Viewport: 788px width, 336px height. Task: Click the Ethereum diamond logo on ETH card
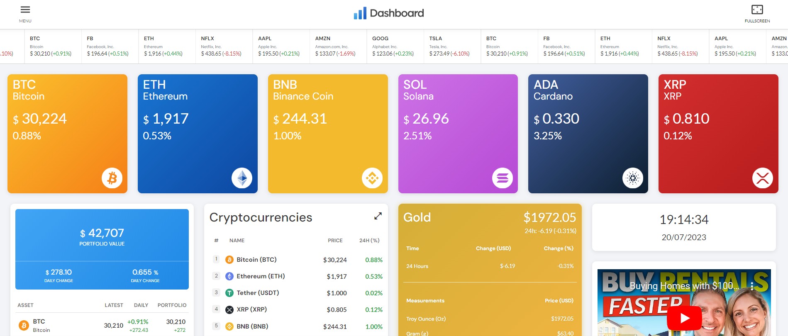tap(242, 178)
